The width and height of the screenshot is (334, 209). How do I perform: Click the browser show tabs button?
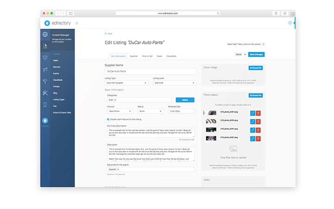[284, 13]
